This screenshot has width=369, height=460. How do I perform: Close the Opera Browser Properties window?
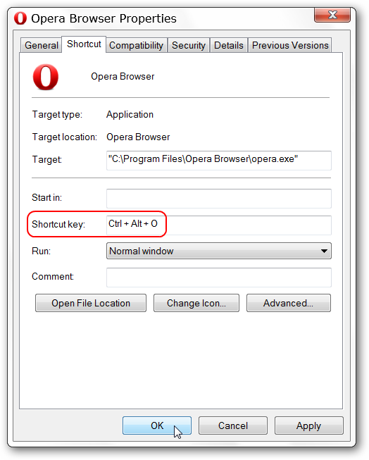click(332, 15)
